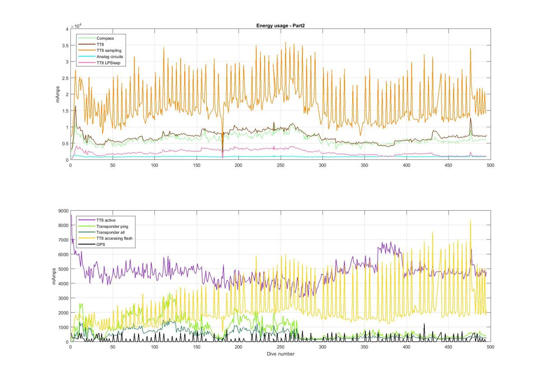The image size is (542, 384).
Task: Click the 7000 tick on bottom y-axis
Action: point(63,240)
